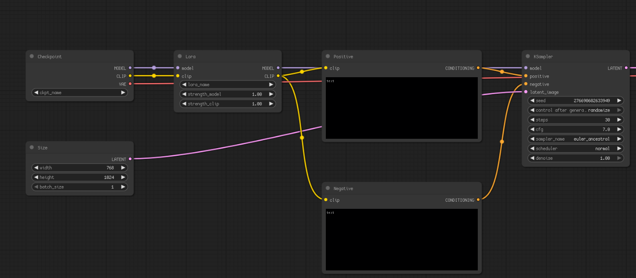Click the purple MODEL link midpoint before Lora
This screenshot has width=636, height=278.
(154, 68)
